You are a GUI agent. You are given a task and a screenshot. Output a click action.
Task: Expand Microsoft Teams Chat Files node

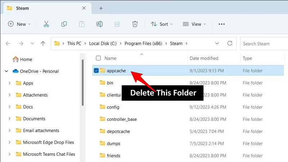(x=10, y=154)
